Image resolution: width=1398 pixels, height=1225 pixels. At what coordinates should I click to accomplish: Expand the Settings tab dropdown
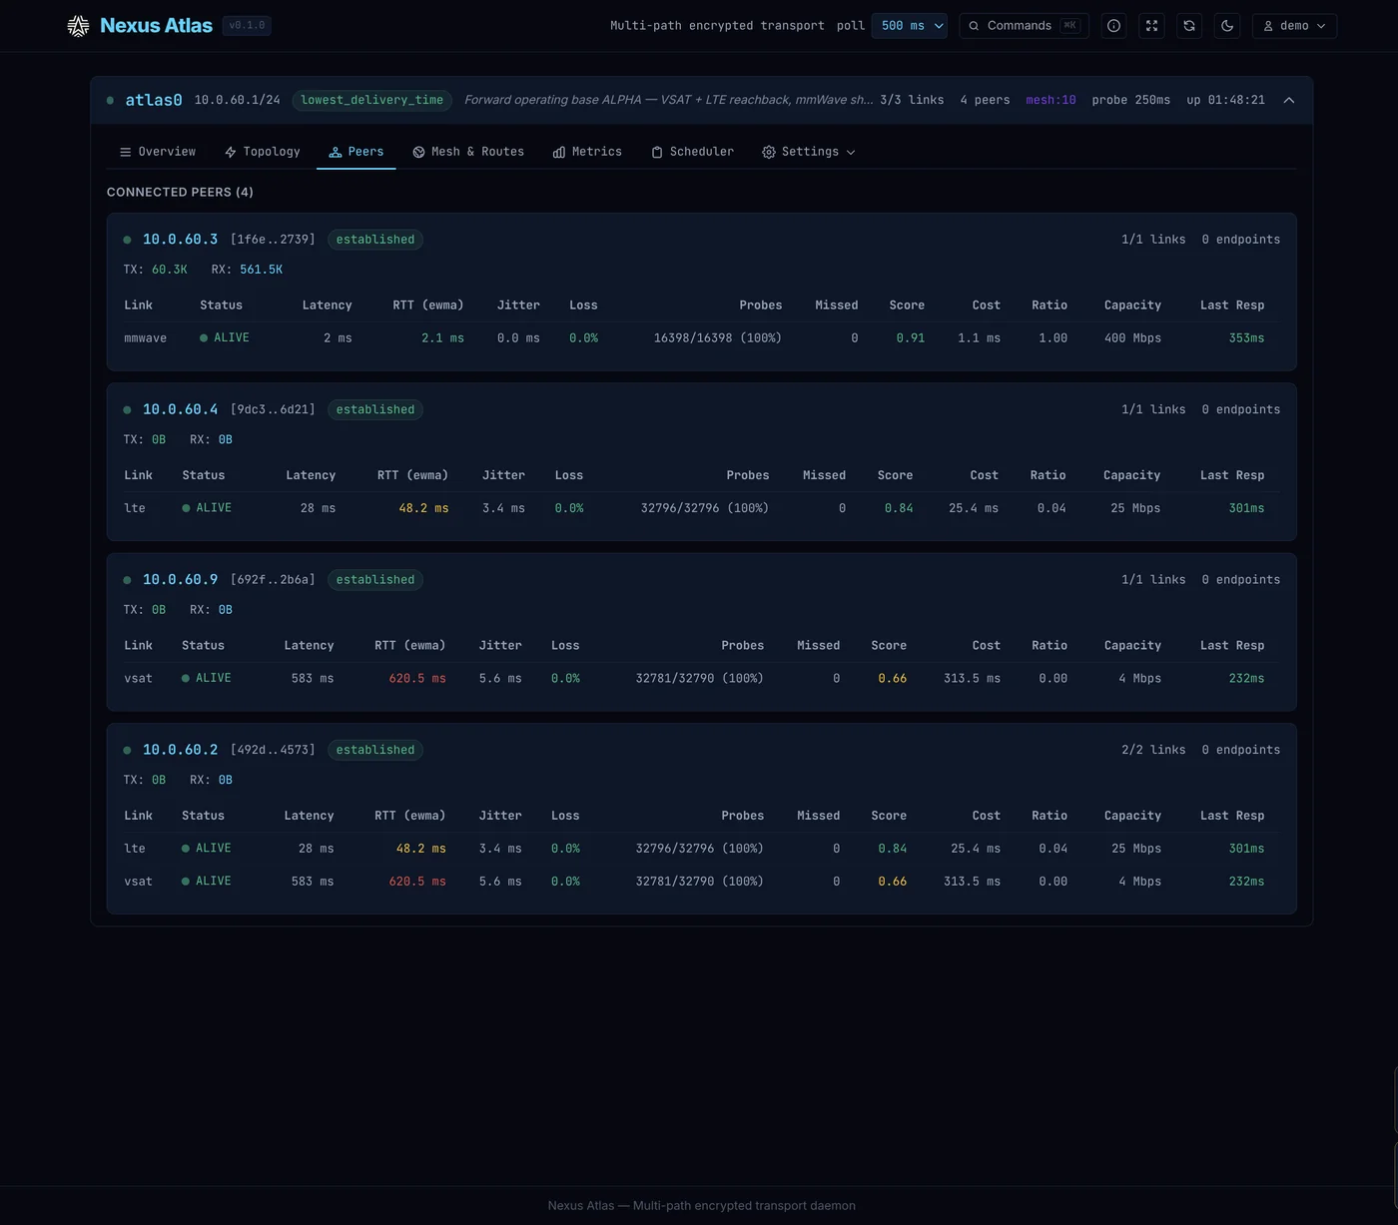point(809,152)
